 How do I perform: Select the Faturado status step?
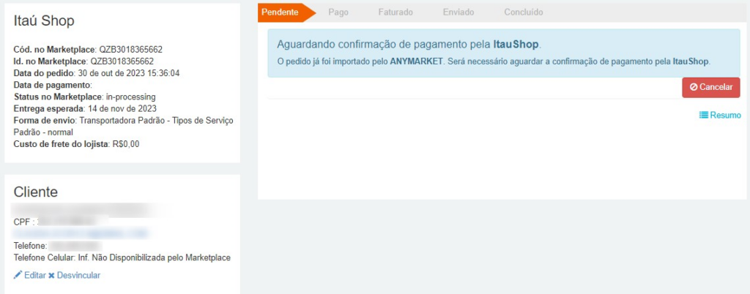coord(395,12)
